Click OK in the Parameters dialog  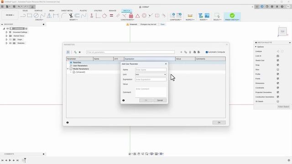(x=219, y=123)
